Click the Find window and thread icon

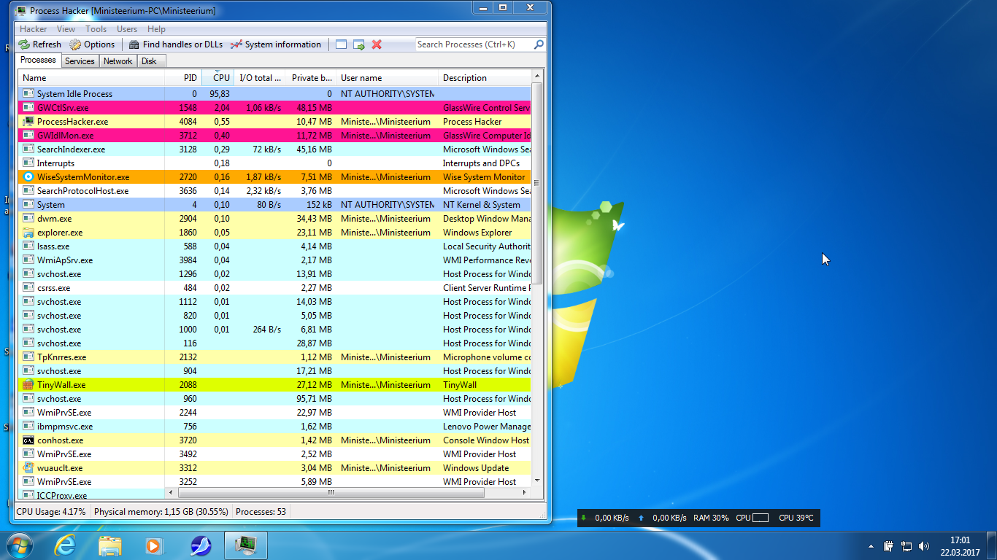pyautogui.click(x=359, y=44)
